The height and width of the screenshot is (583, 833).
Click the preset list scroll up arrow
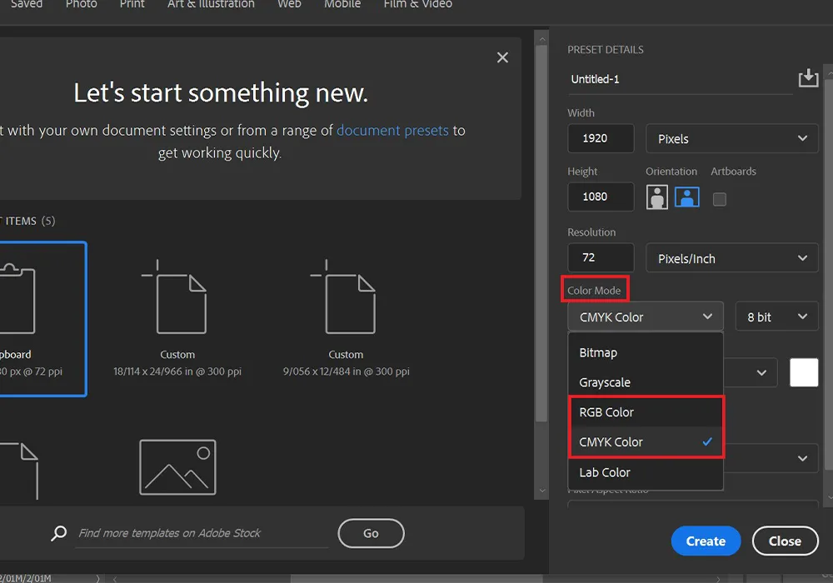tap(542, 39)
